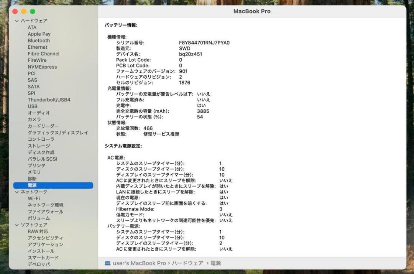Select NVMExpress in the sidebar
This screenshot has width=414, height=274.
tap(43, 67)
